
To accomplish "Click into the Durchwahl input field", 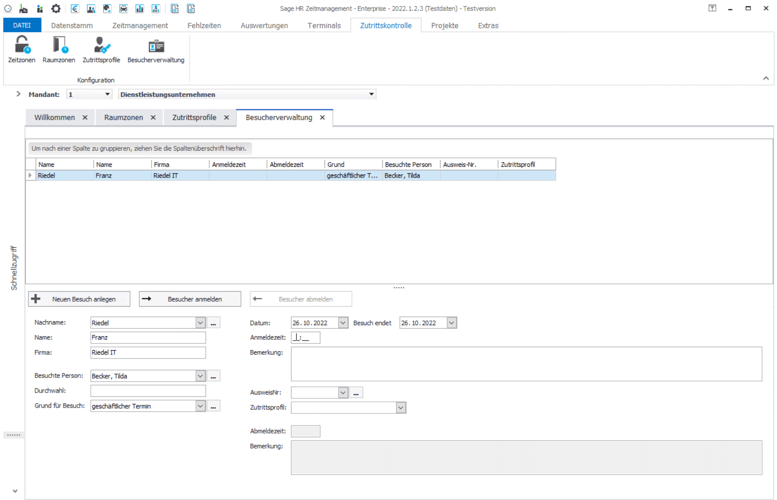I will coord(148,391).
